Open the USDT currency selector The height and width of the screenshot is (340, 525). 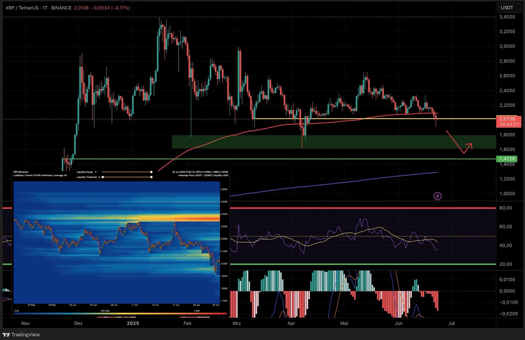[x=509, y=8]
